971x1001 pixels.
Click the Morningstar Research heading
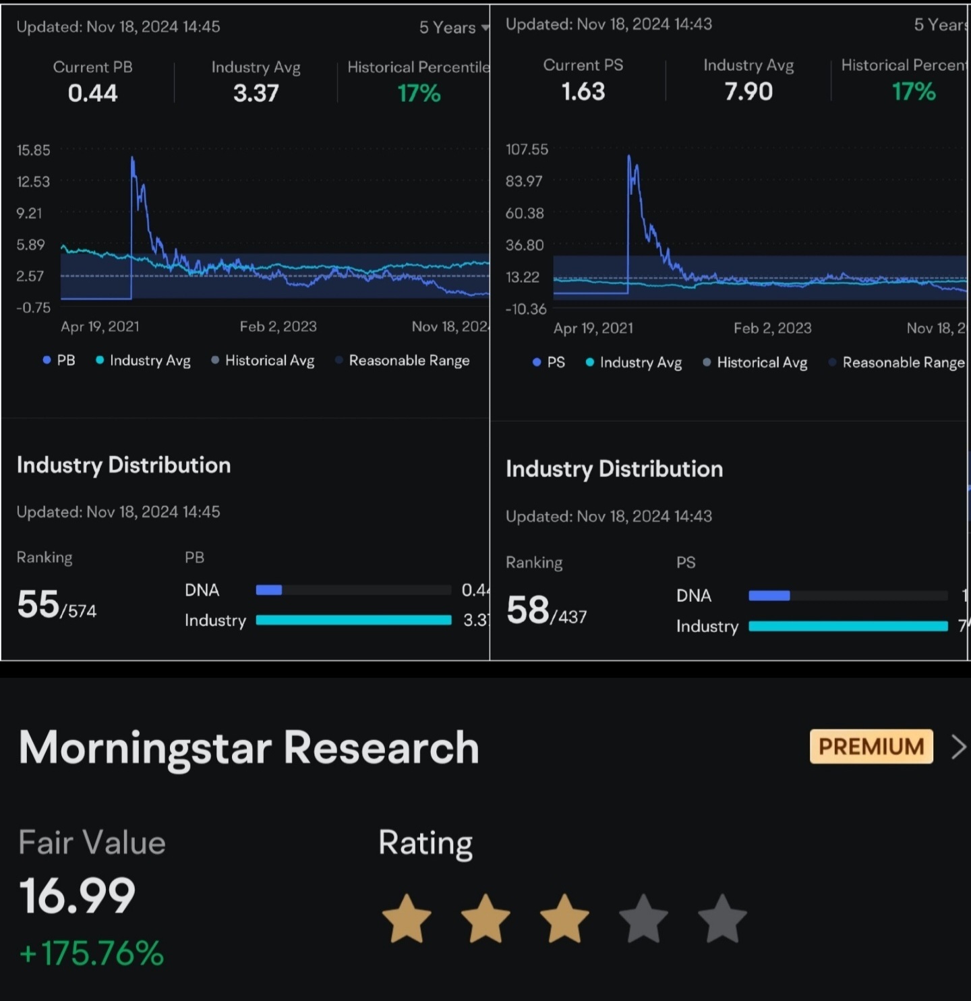(x=249, y=748)
